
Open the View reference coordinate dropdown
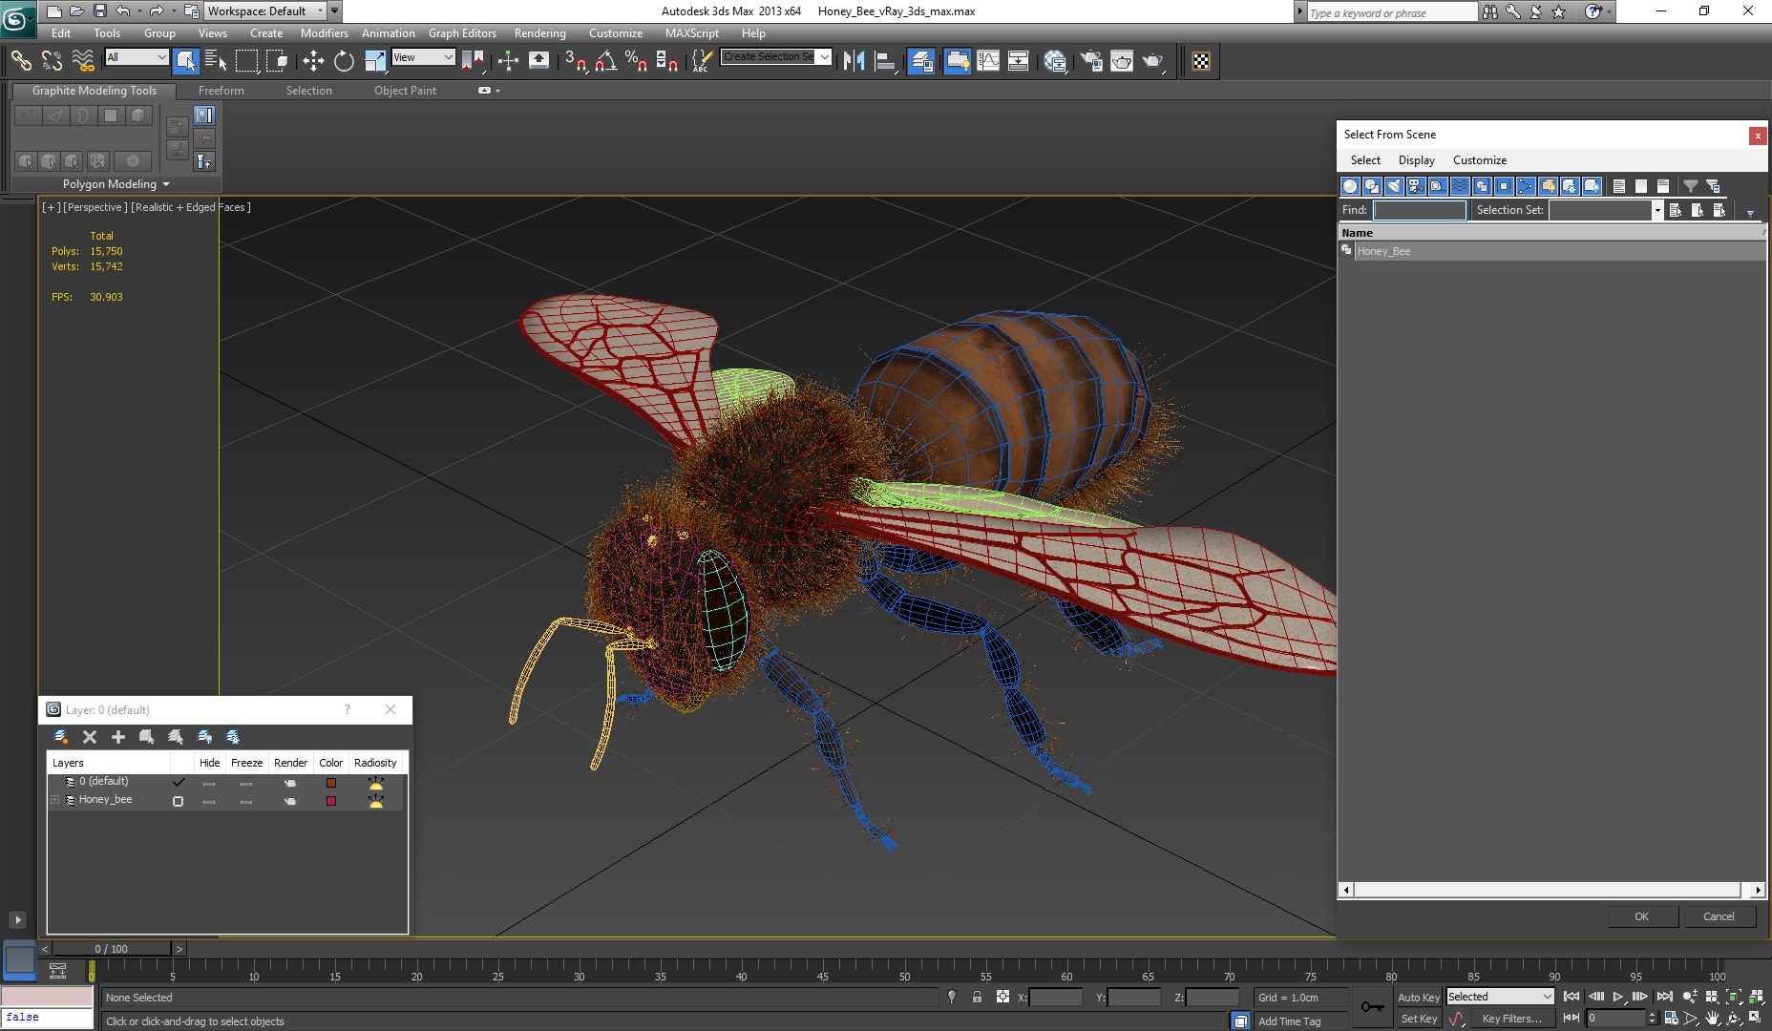423,57
